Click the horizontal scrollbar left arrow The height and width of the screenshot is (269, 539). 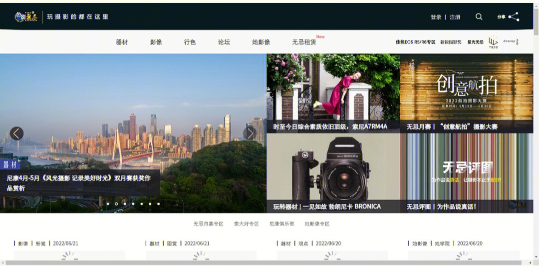[2, 263]
